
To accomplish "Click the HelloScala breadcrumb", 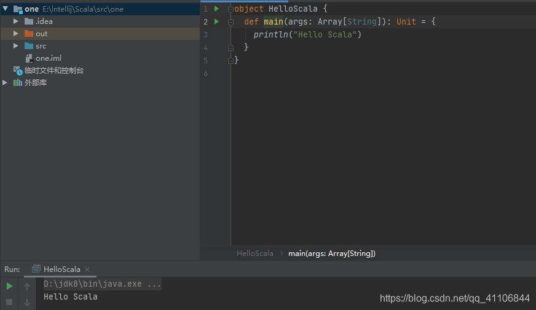I will coord(255,254).
